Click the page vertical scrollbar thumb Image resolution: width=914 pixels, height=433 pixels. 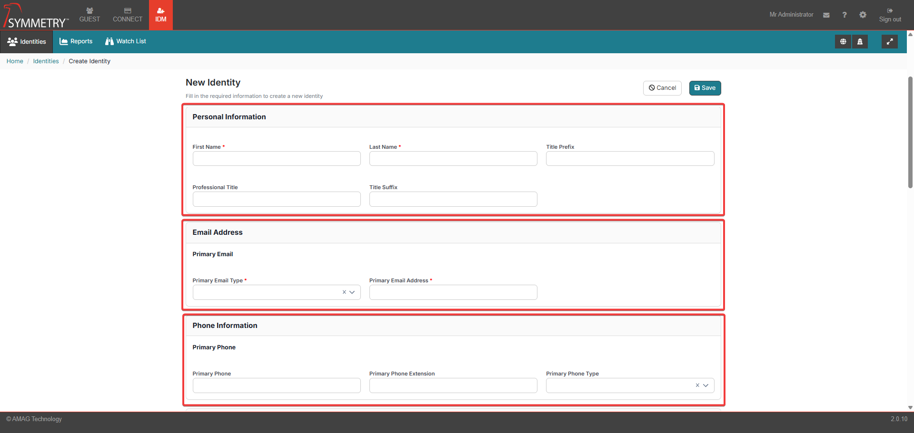coord(910,132)
